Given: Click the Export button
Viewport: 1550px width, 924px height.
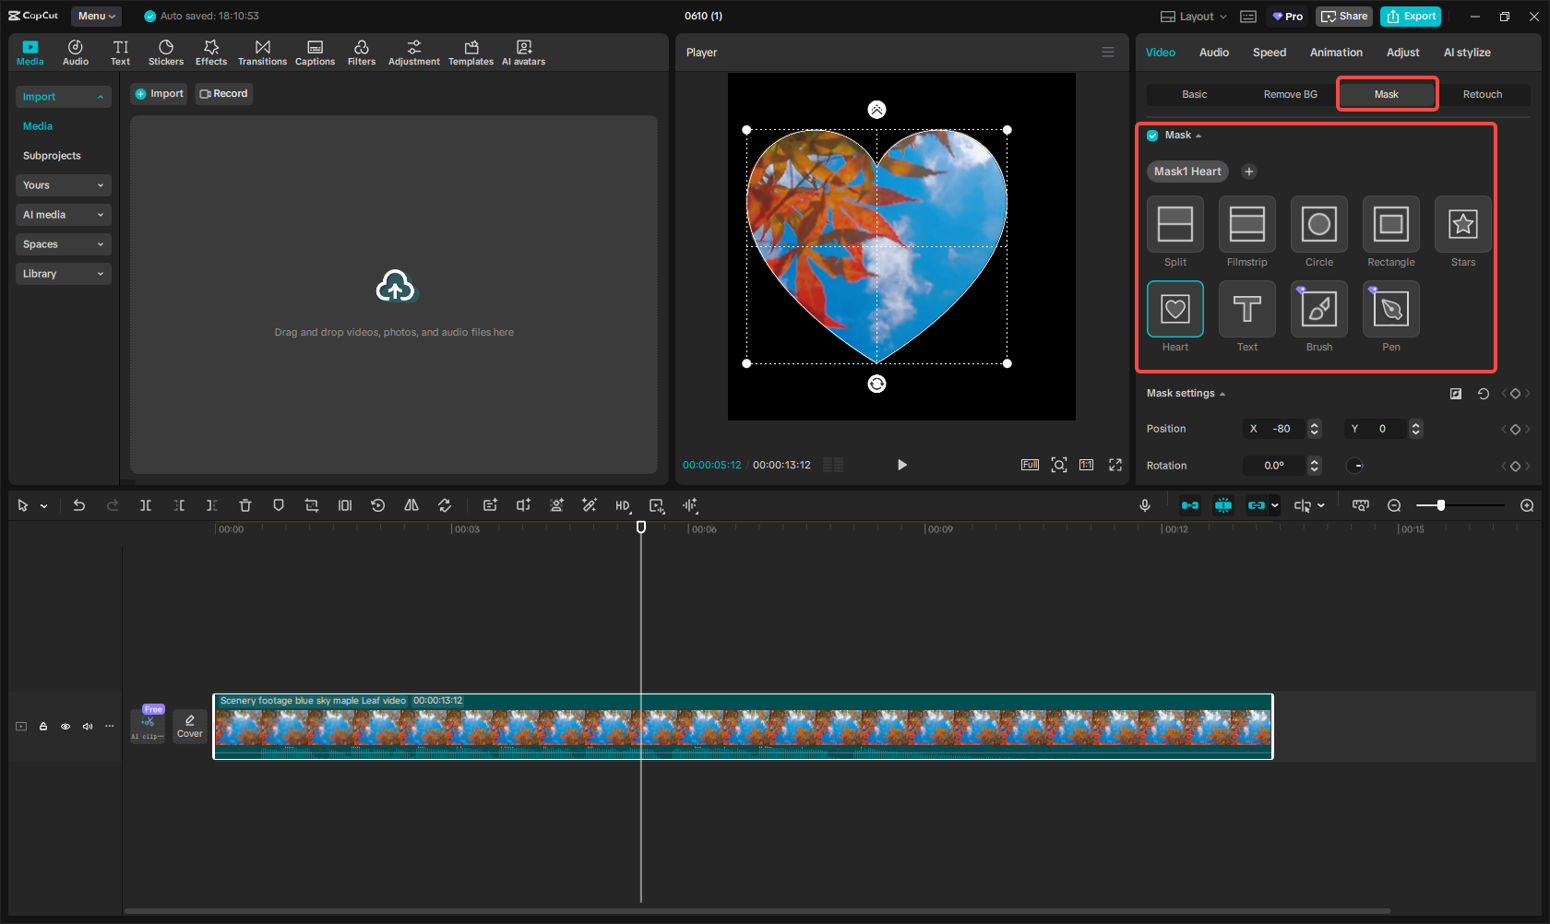Looking at the screenshot, I should point(1411,17).
